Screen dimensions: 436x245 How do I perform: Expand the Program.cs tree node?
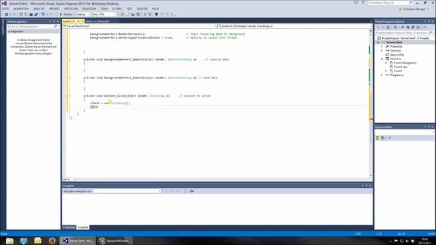[x=381, y=76]
